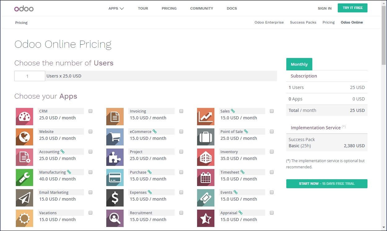Check the CRM app checkbox
Screen dimensions: 387x231
point(90,111)
